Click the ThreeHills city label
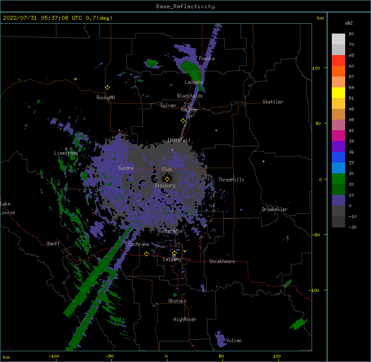The image size is (371, 362). (x=231, y=180)
